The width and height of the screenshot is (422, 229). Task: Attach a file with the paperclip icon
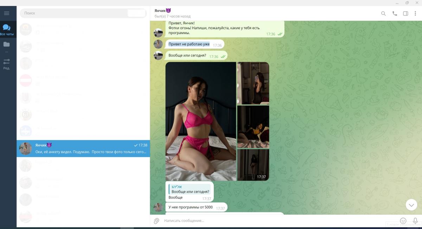coord(156,221)
